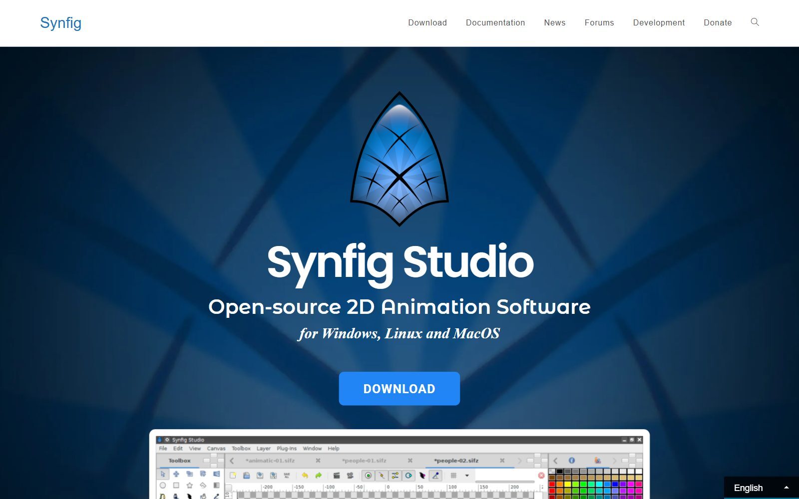Open the search icon in the site header
799x499 pixels.
(755, 22)
